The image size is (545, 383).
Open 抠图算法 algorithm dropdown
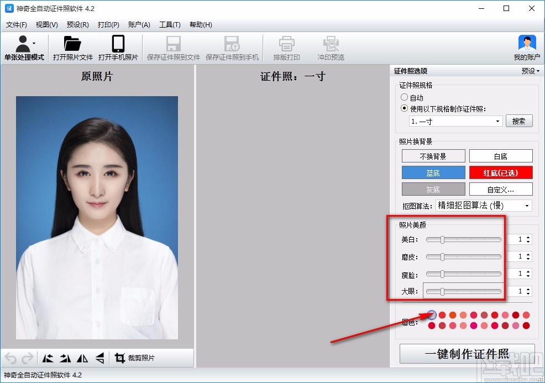(x=484, y=206)
